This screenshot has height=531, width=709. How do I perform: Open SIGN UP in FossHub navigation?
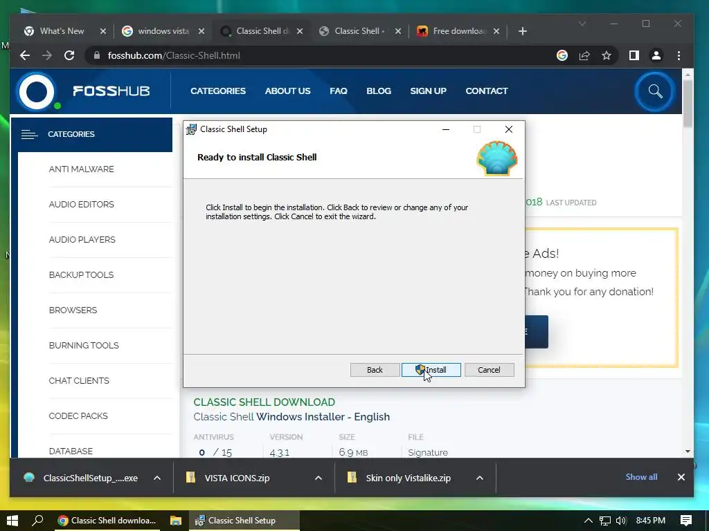tap(428, 91)
